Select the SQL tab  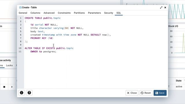coord(119,13)
